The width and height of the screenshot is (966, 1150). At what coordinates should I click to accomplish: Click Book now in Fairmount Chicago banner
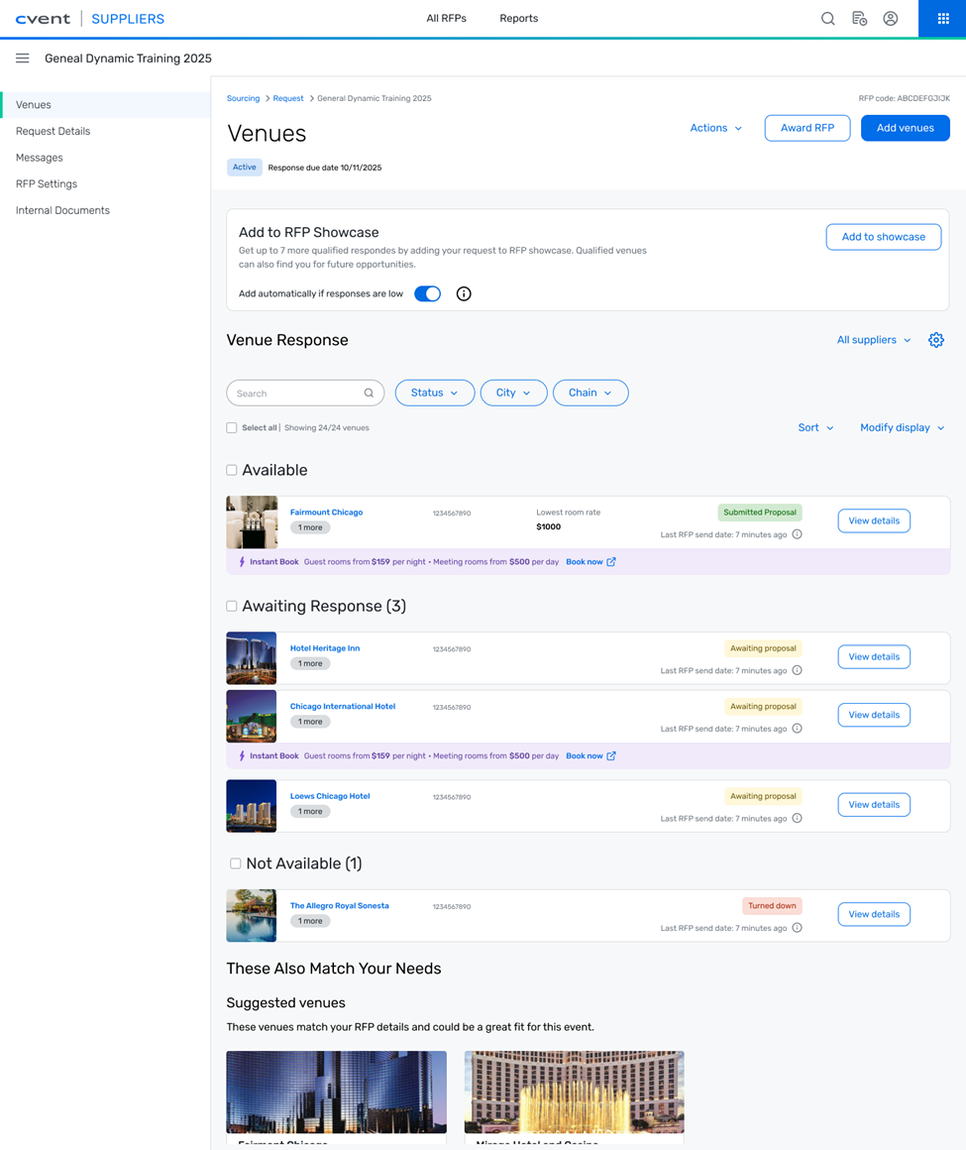pos(590,562)
